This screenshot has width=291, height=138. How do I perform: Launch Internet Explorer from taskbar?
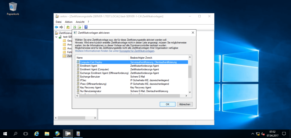[x=37, y=133]
